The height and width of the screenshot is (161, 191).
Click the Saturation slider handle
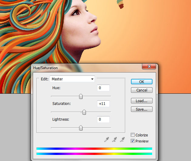pyautogui.click(x=84, y=112)
